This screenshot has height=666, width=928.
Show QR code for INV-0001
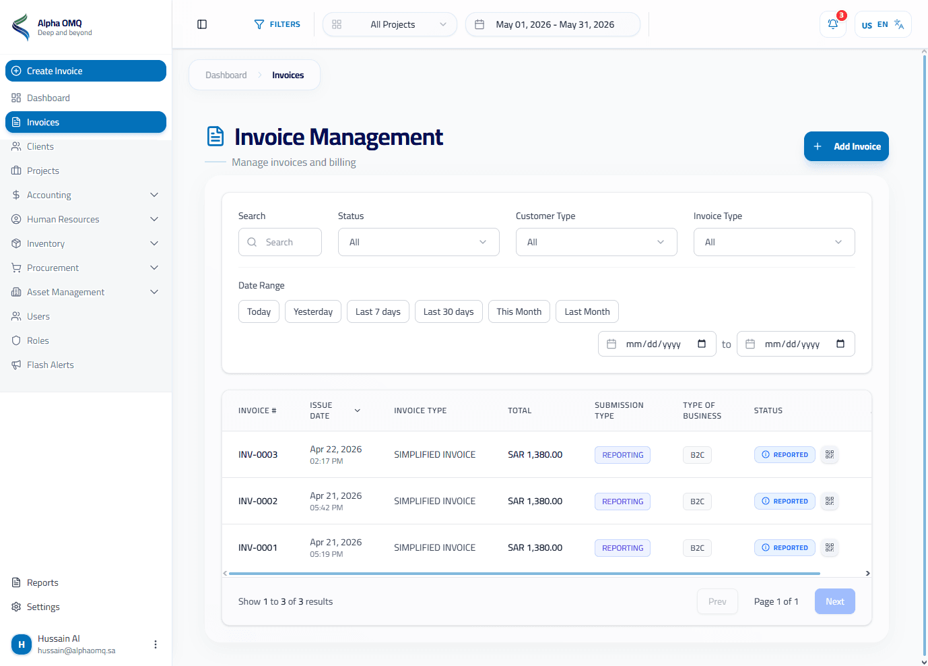pyautogui.click(x=830, y=547)
